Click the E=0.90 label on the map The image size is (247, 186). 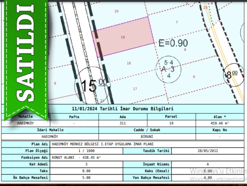point(173,43)
